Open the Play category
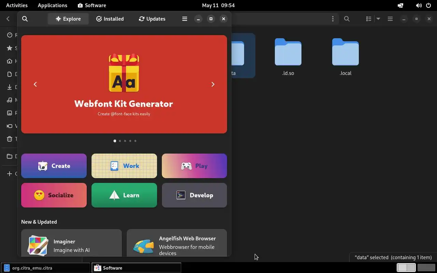 194,166
